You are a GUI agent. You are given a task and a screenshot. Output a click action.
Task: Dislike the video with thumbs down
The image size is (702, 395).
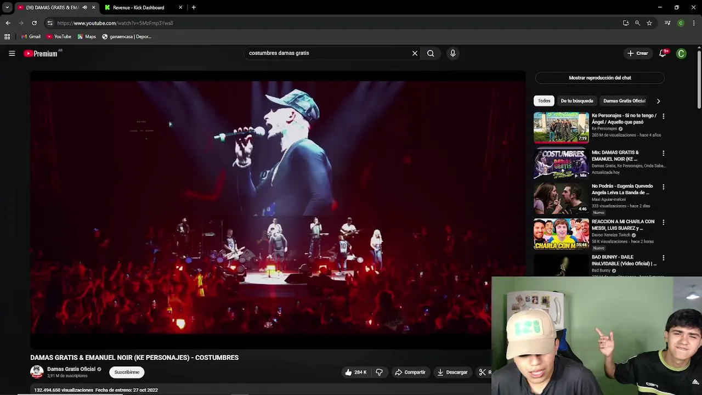point(379,372)
